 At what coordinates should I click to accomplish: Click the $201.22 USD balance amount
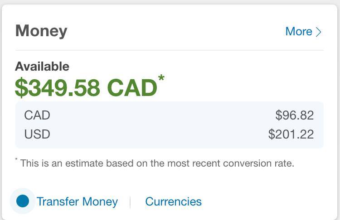click(x=291, y=134)
